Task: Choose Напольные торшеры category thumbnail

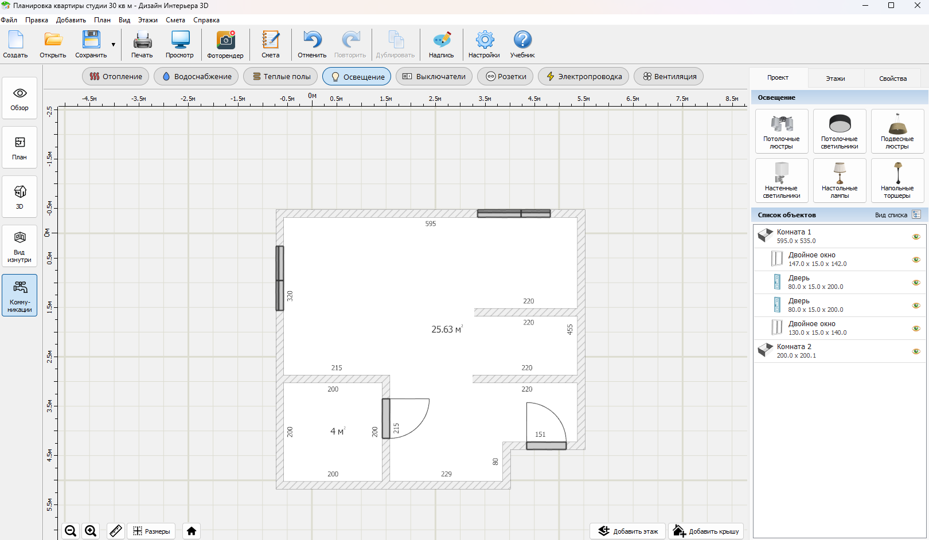Action: pyautogui.click(x=897, y=181)
